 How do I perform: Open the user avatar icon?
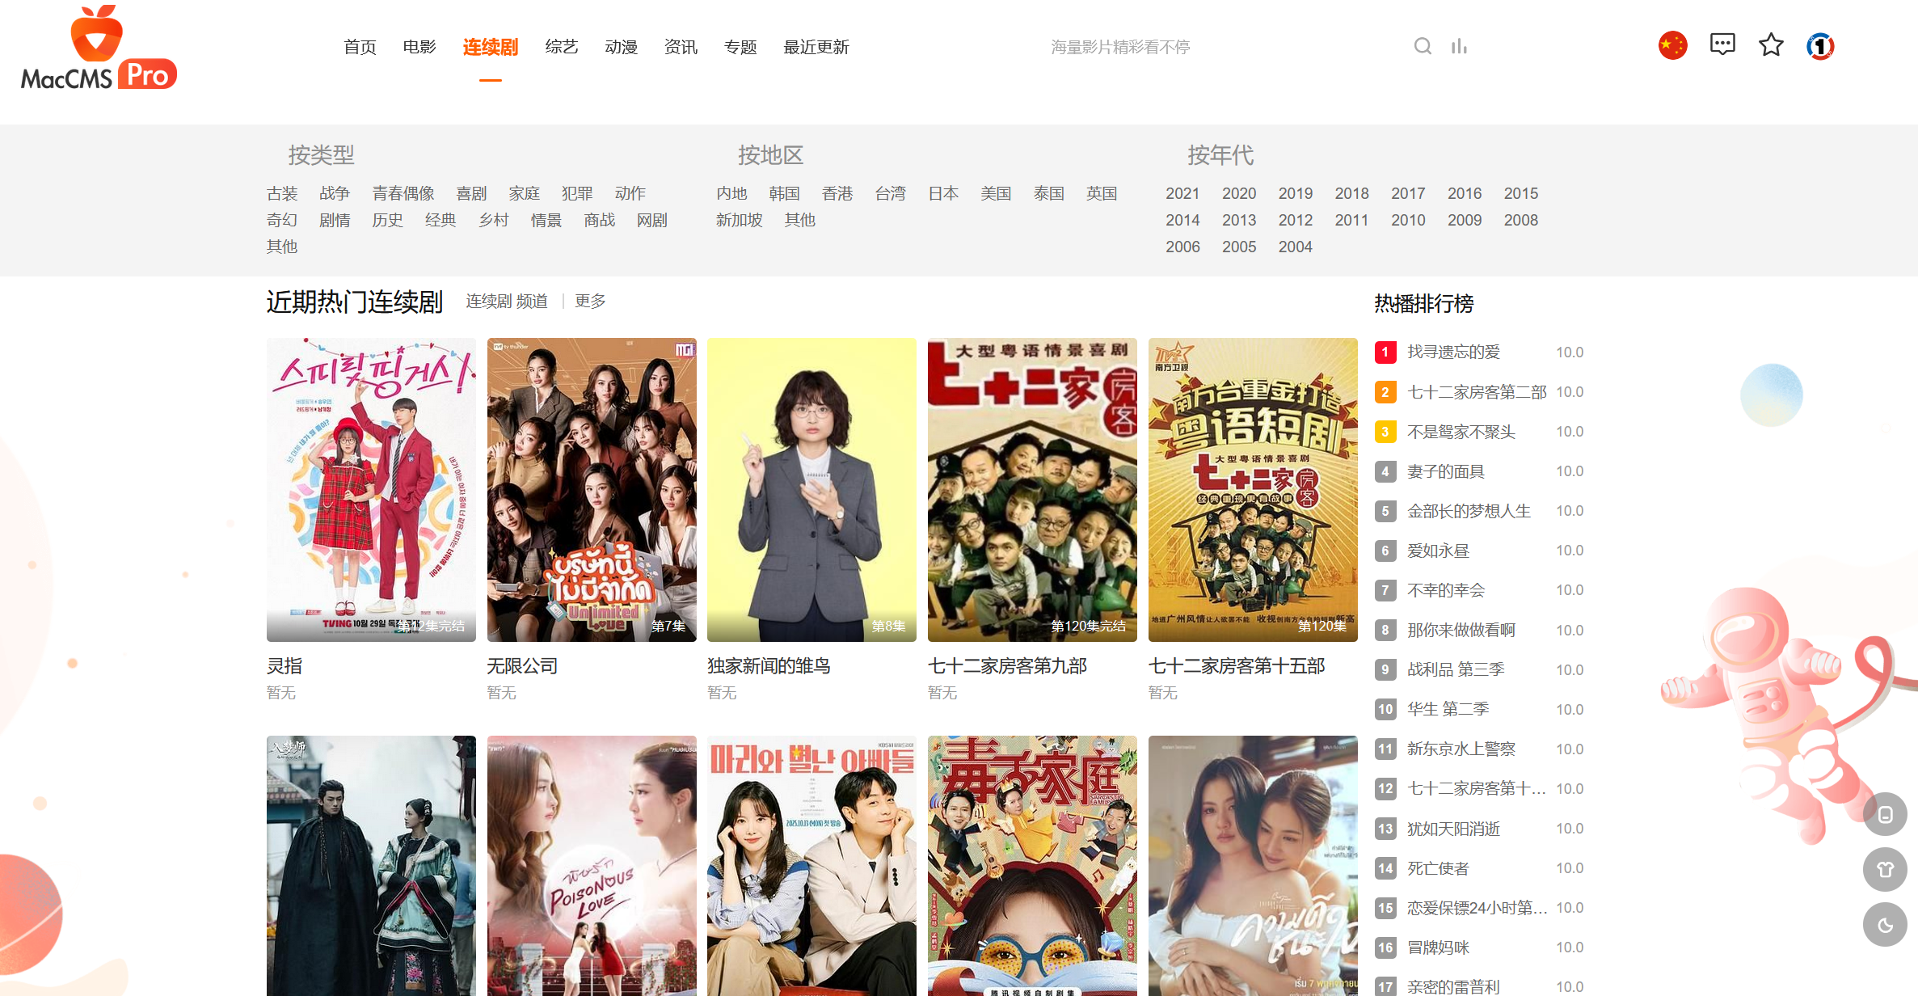1820,45
